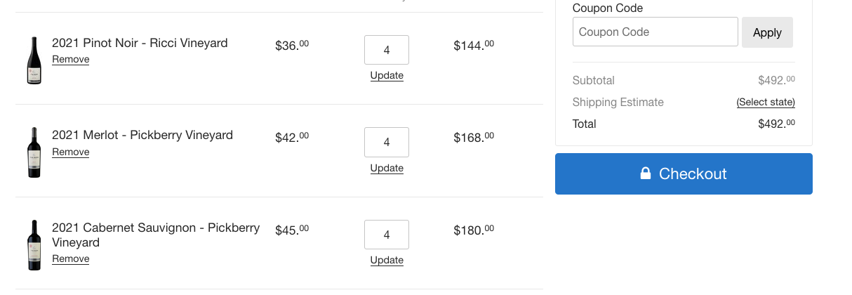The image size is (852, 295).
Task: Open the 2021 Cabernet Sauvignon - Pickberry title
Action: pos(156,228)
